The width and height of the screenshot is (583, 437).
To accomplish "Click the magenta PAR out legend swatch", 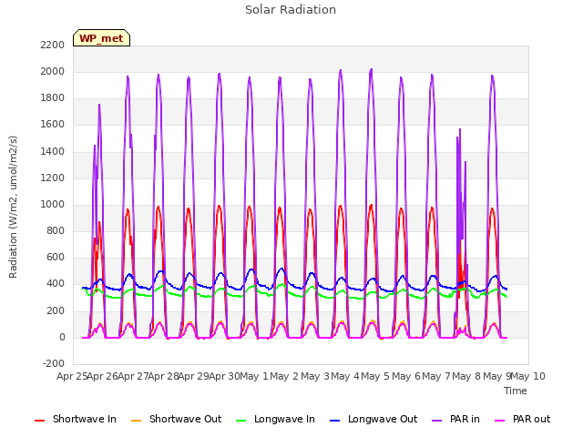I will pos(500,421).
